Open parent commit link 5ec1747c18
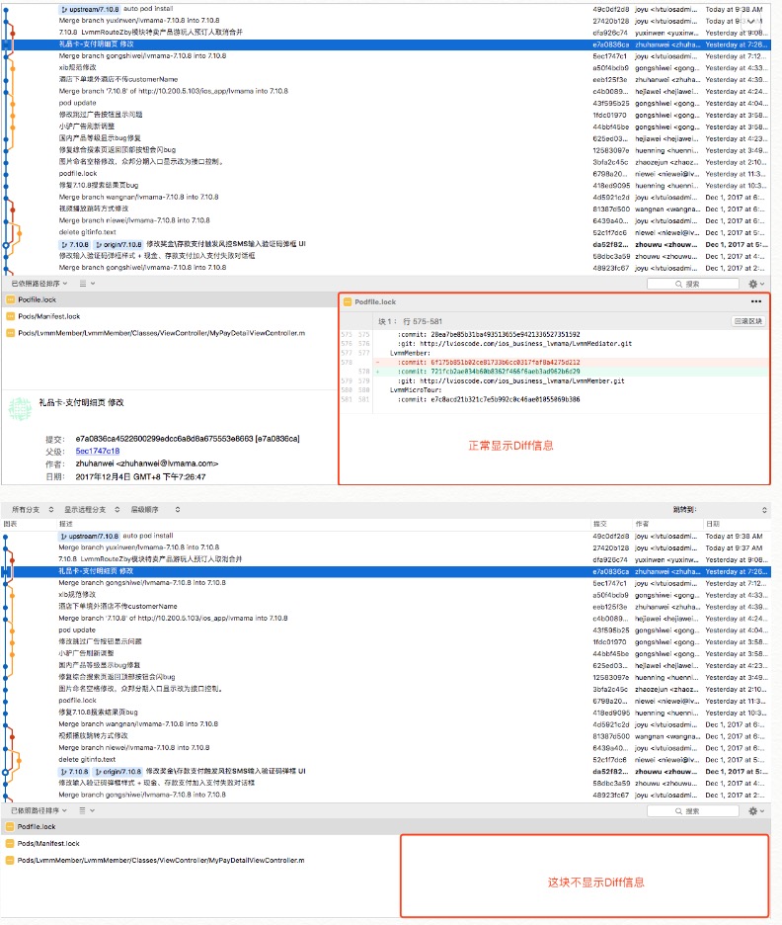The width and height of the screenshot is (782, 925). (x=97, y=451)
